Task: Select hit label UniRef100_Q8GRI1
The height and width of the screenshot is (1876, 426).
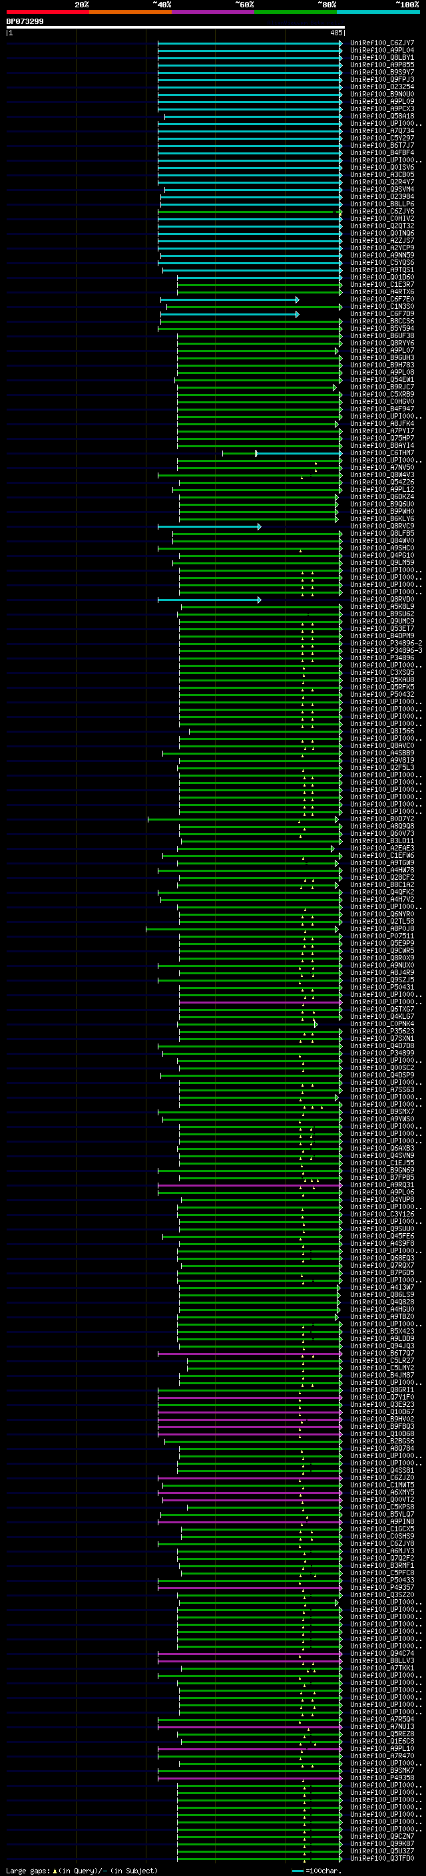Action: tap(381, 1390)
